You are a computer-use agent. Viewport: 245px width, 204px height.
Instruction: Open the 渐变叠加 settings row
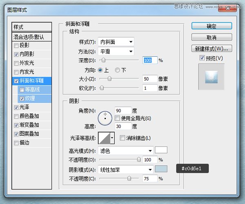pos(32,125)
